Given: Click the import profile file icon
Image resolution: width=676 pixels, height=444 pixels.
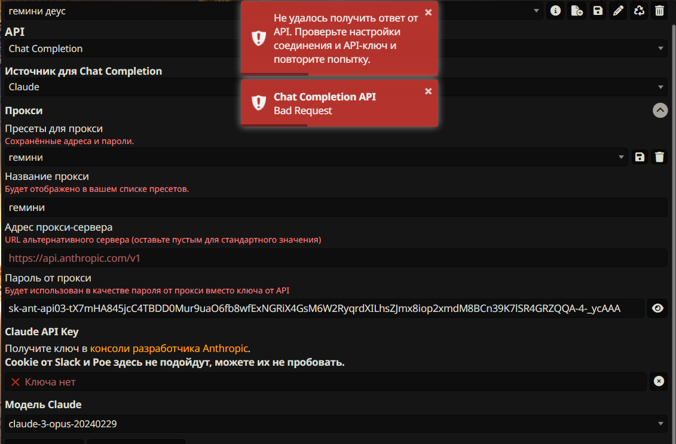Looking at the screenshot, I should [576, 11].
